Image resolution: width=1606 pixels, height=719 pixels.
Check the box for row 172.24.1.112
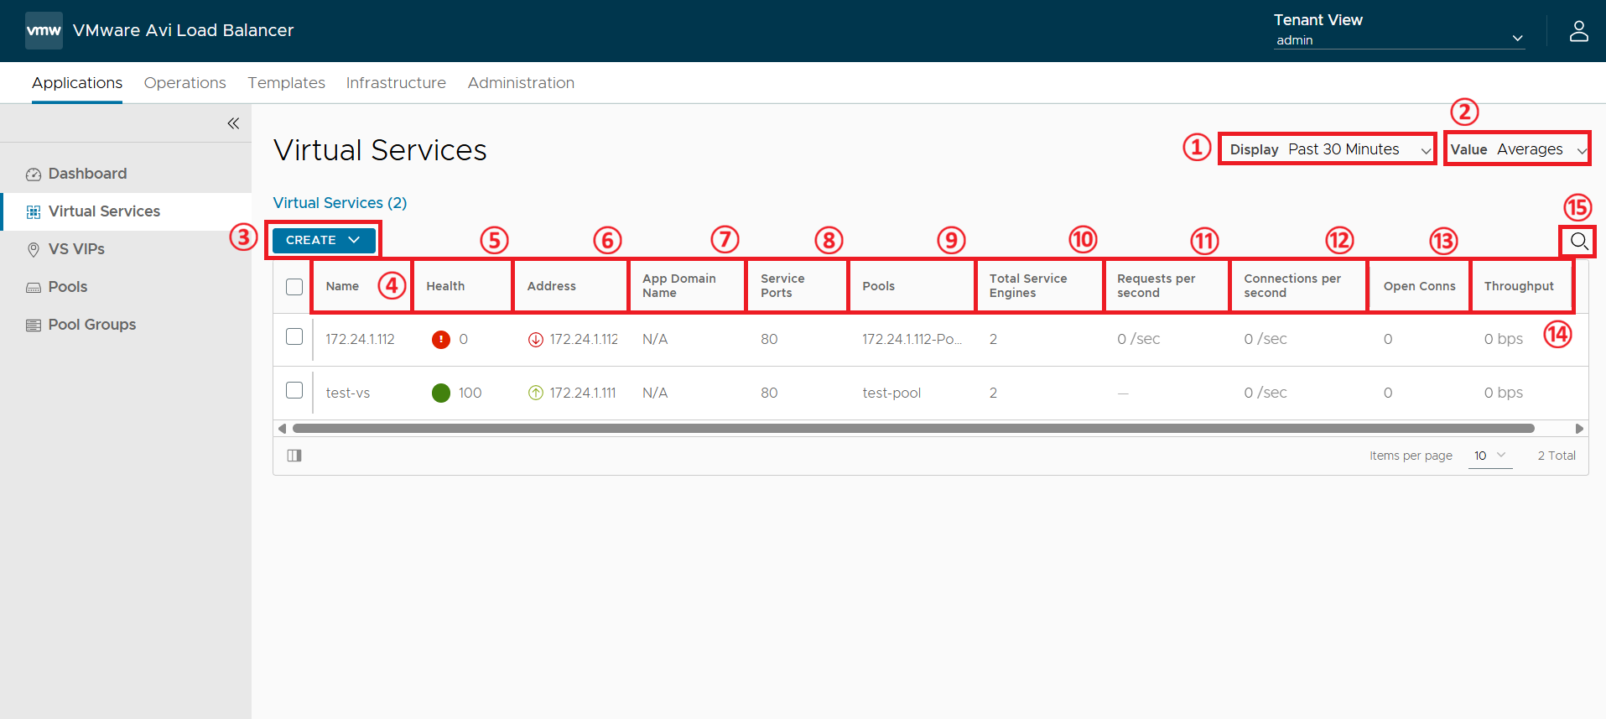click(x=294, y=336)
